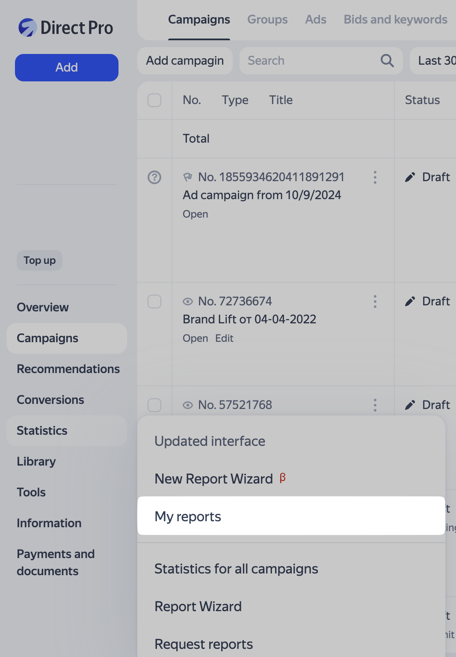The image size is (456, 657).
Task: Open three-dot menu for campaign 72736674
Action: pos(375,302)
